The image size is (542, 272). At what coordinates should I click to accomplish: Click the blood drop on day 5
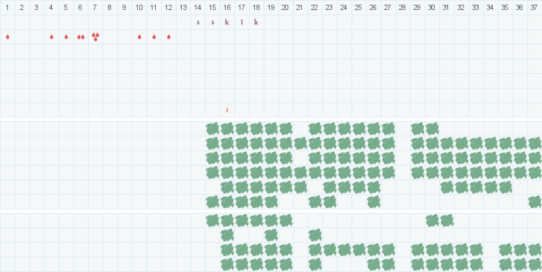coord(66,37)
